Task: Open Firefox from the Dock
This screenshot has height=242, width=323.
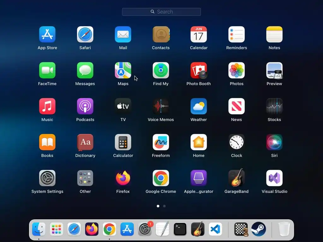Action: coord(92,229)
